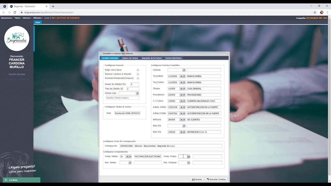Open account search for Anticipos
The image size is (331, 186).
[x=184, y=120]
